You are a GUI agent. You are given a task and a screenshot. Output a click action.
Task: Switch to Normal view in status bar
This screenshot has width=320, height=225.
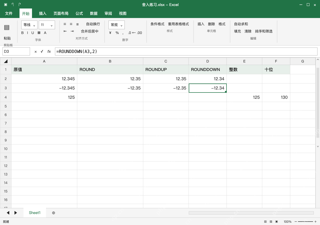coord(265,221)
